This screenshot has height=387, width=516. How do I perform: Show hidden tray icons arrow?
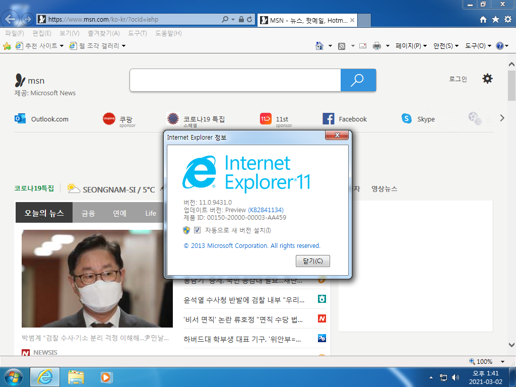click(431, 377)
